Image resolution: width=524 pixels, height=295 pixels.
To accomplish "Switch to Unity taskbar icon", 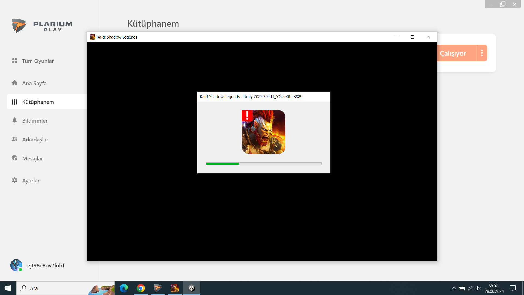I will (192, 288).
